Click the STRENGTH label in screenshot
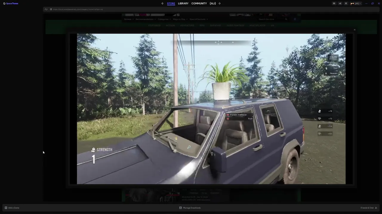Viewport: 382px width, 214px height. coord(104,150)
